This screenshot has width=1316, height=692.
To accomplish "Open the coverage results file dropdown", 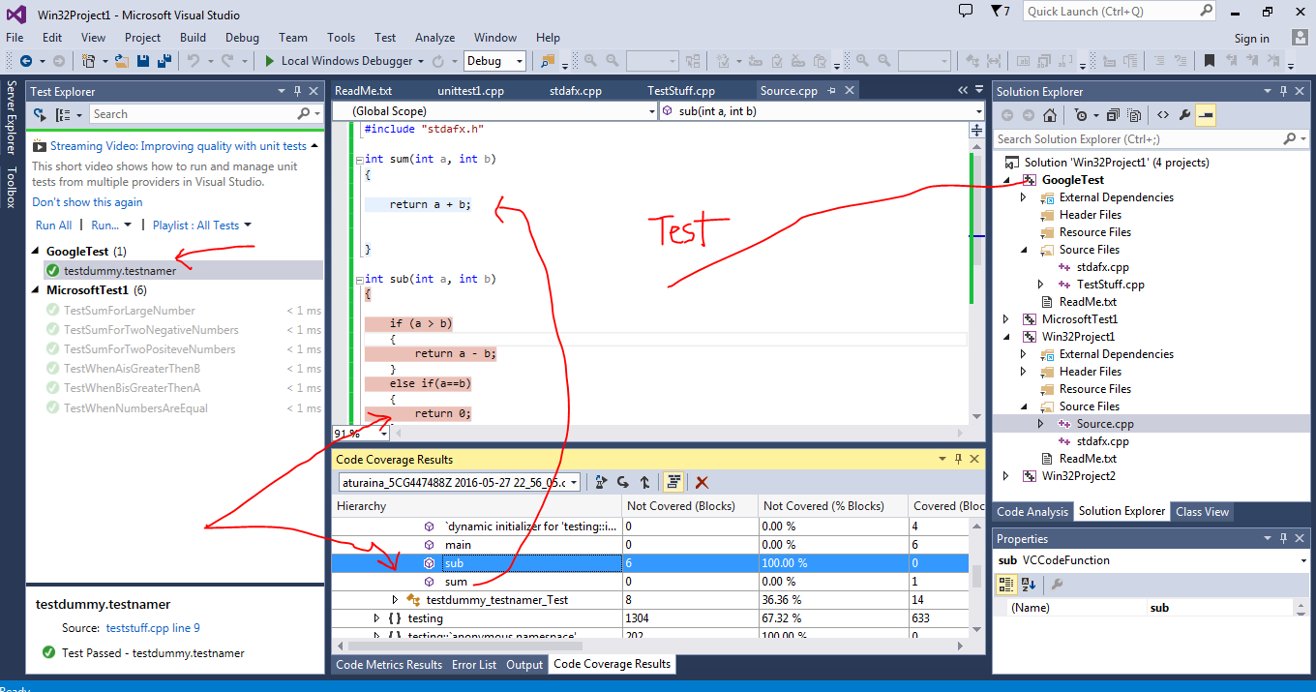I will [460, 482].
